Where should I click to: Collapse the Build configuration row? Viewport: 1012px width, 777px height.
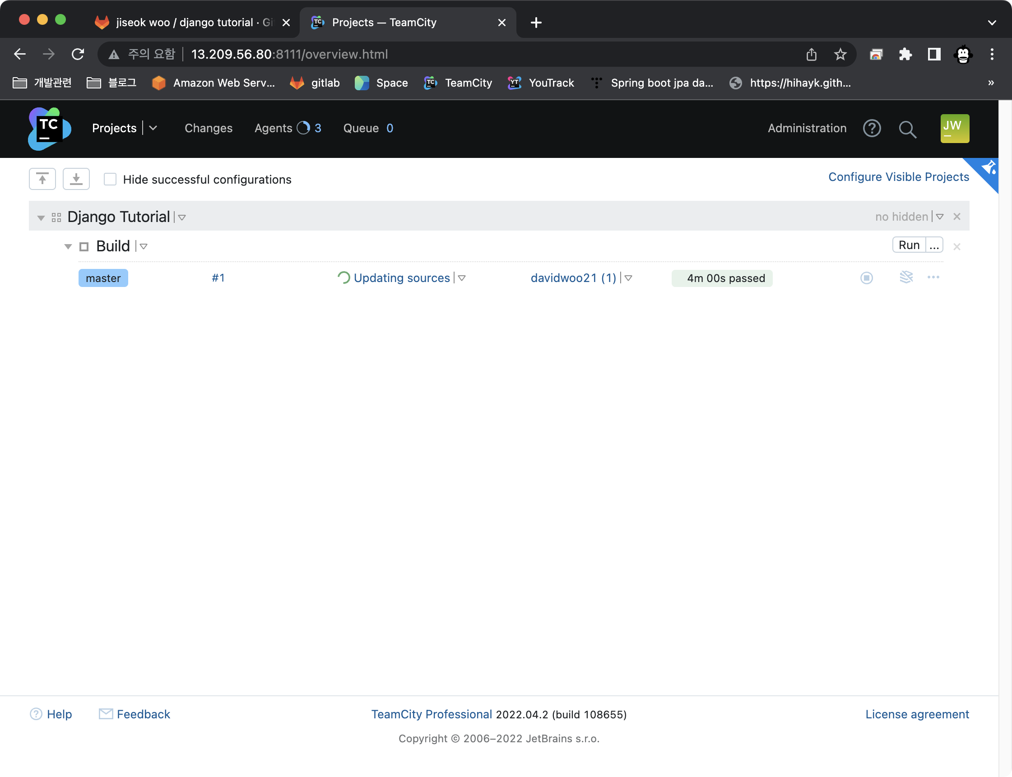coord(68,246)
